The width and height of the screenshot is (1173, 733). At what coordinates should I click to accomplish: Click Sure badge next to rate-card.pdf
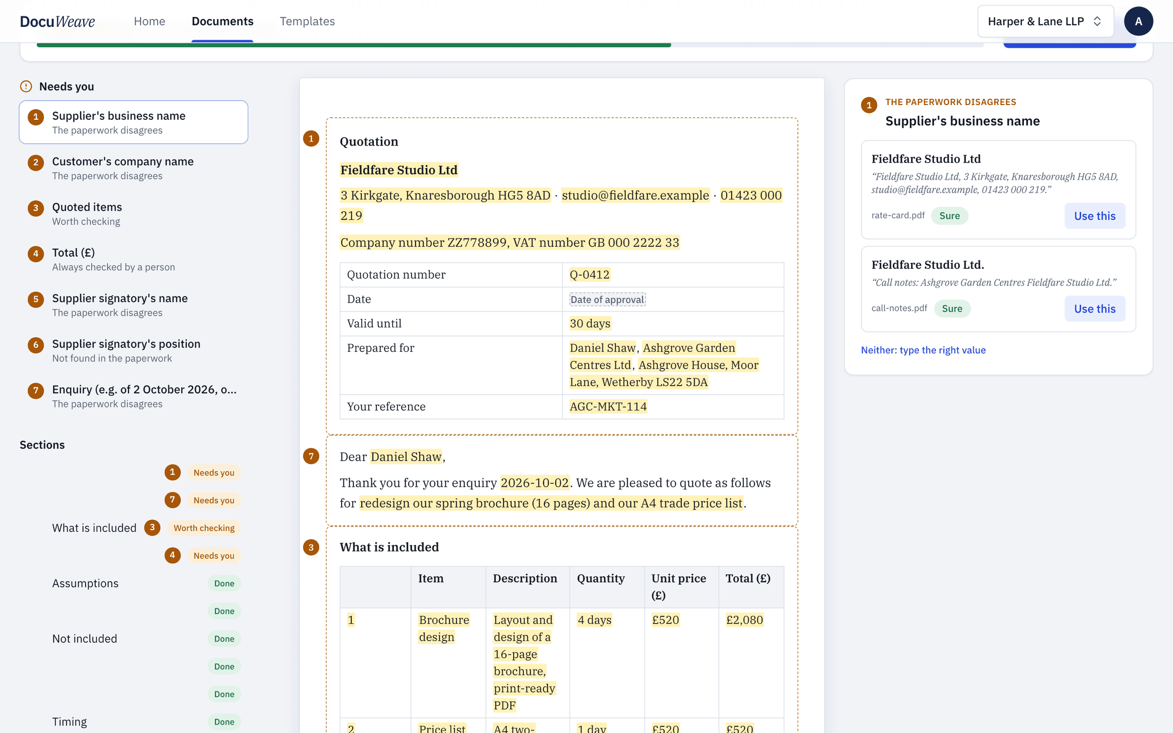click(x=949, y=216)
